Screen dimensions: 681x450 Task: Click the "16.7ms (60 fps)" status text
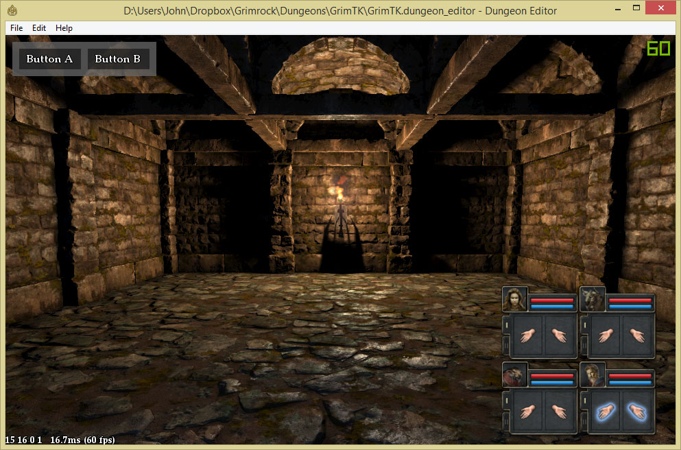pyautogui.click(x=82, y=440)
